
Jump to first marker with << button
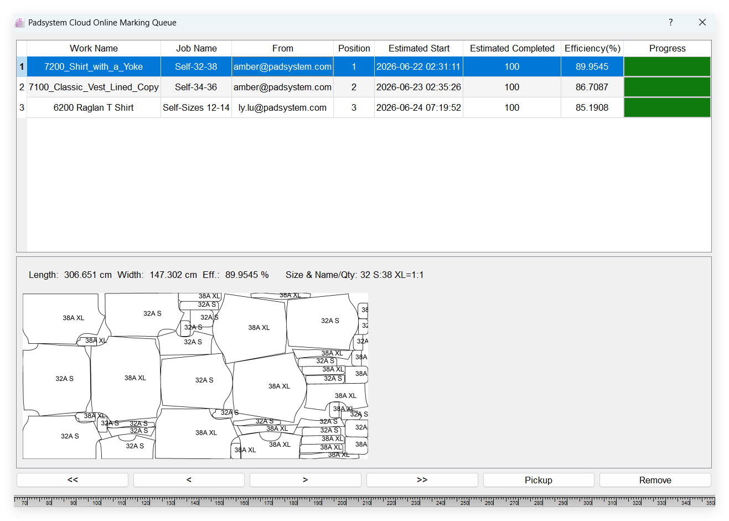pos(73,480)
